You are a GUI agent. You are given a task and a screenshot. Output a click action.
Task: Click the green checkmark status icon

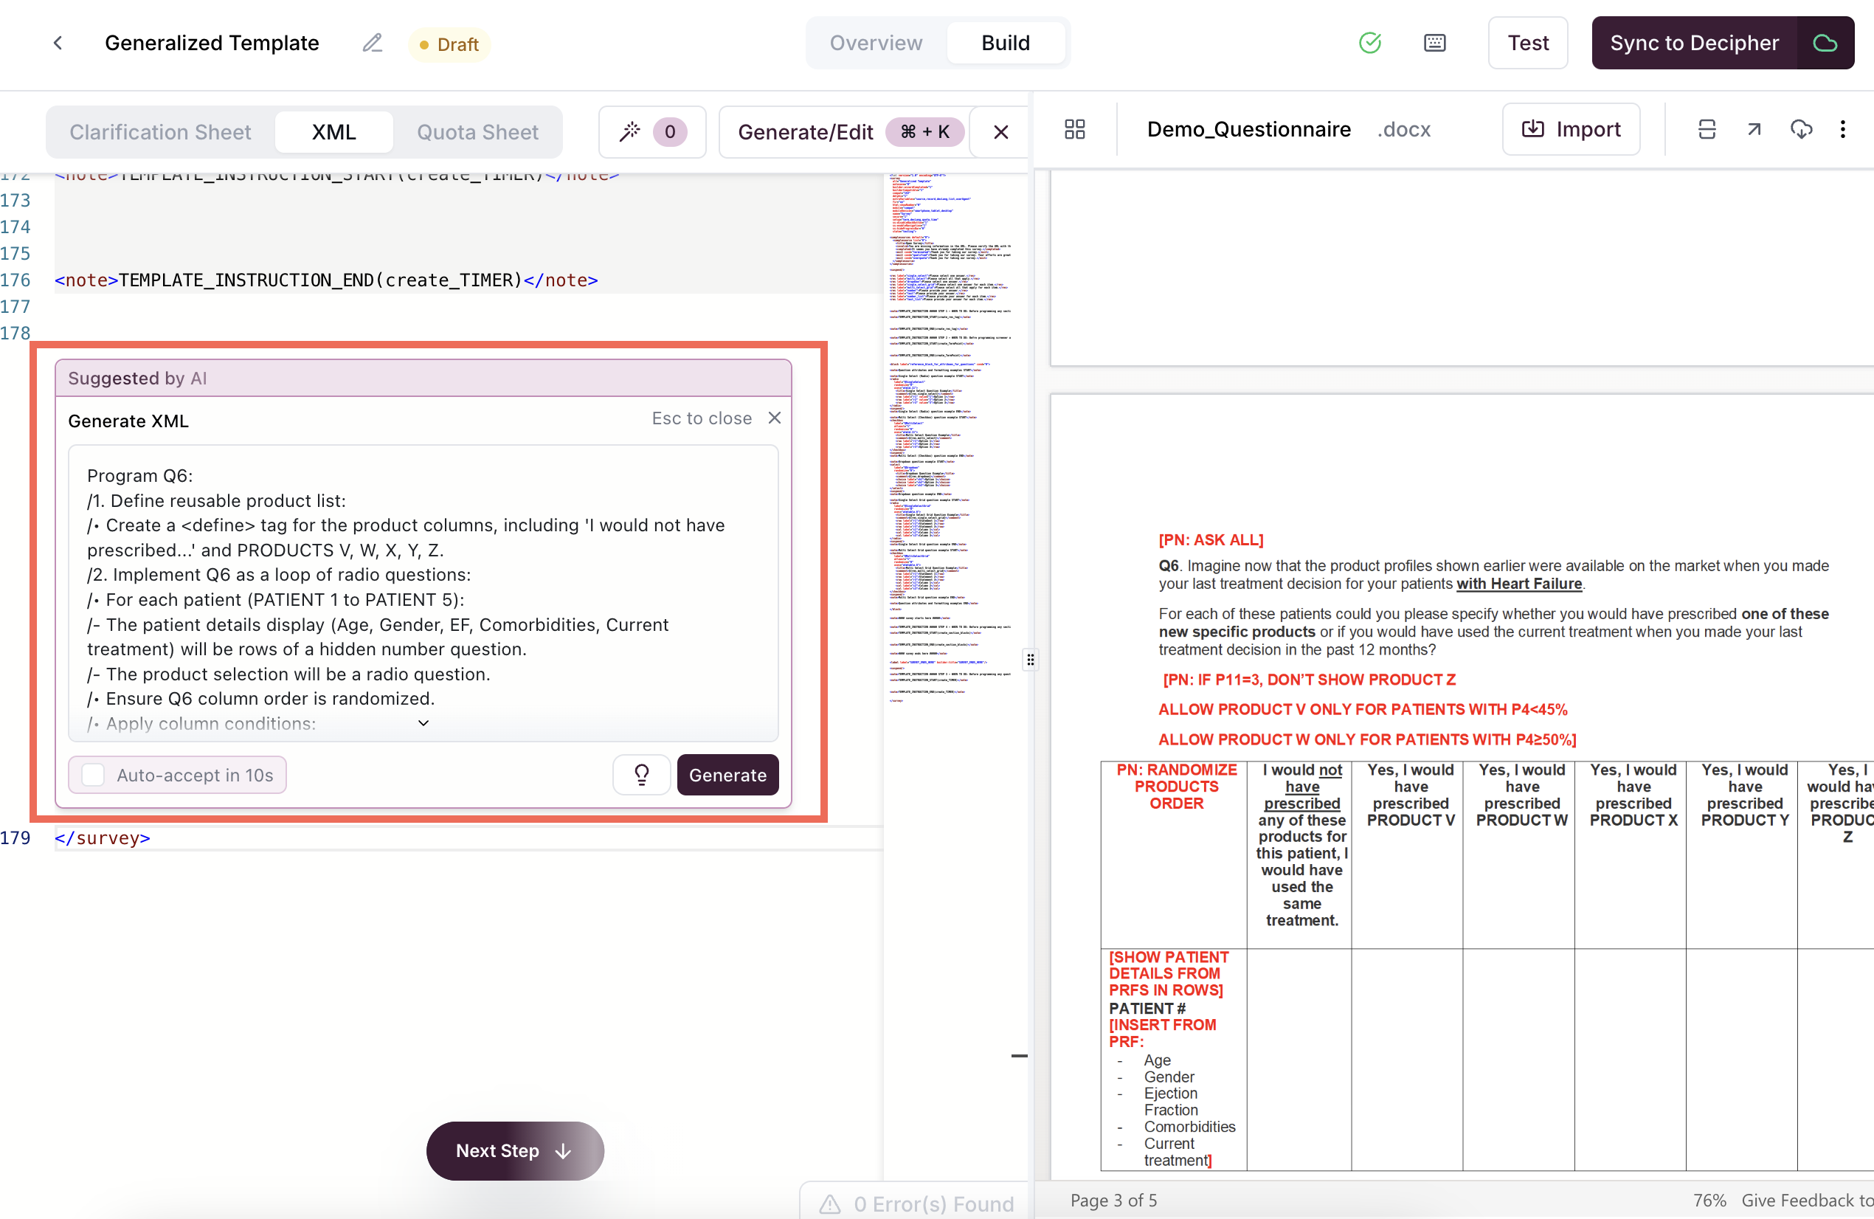click(1369, 43)
